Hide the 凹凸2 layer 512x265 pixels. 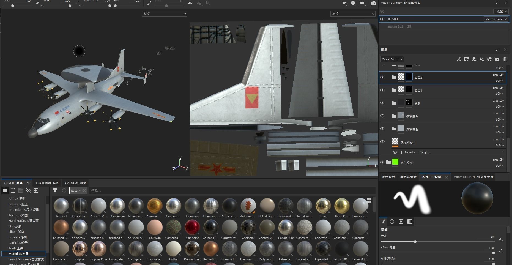point(382,77)
